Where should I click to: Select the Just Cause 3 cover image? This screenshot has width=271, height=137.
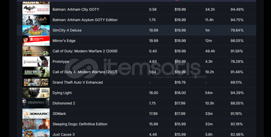pos(36,133)
